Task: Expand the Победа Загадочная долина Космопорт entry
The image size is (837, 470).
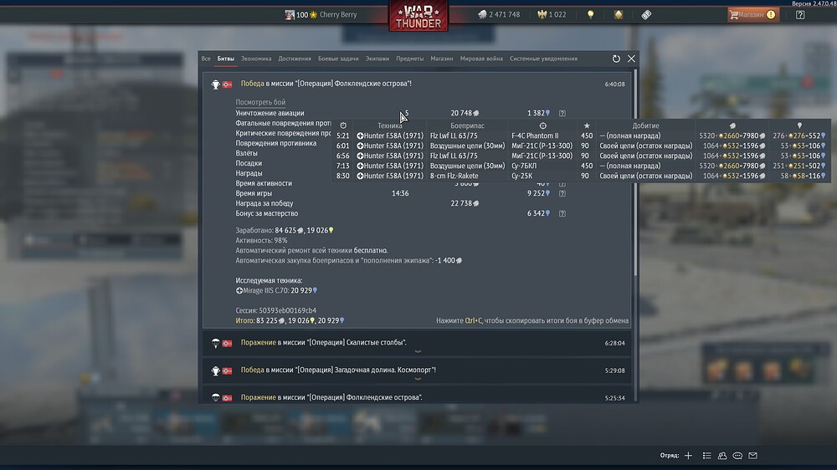Action: coord(416,370)
